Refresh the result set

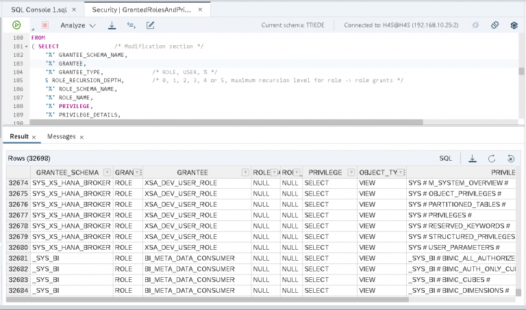tap(492, 158)
